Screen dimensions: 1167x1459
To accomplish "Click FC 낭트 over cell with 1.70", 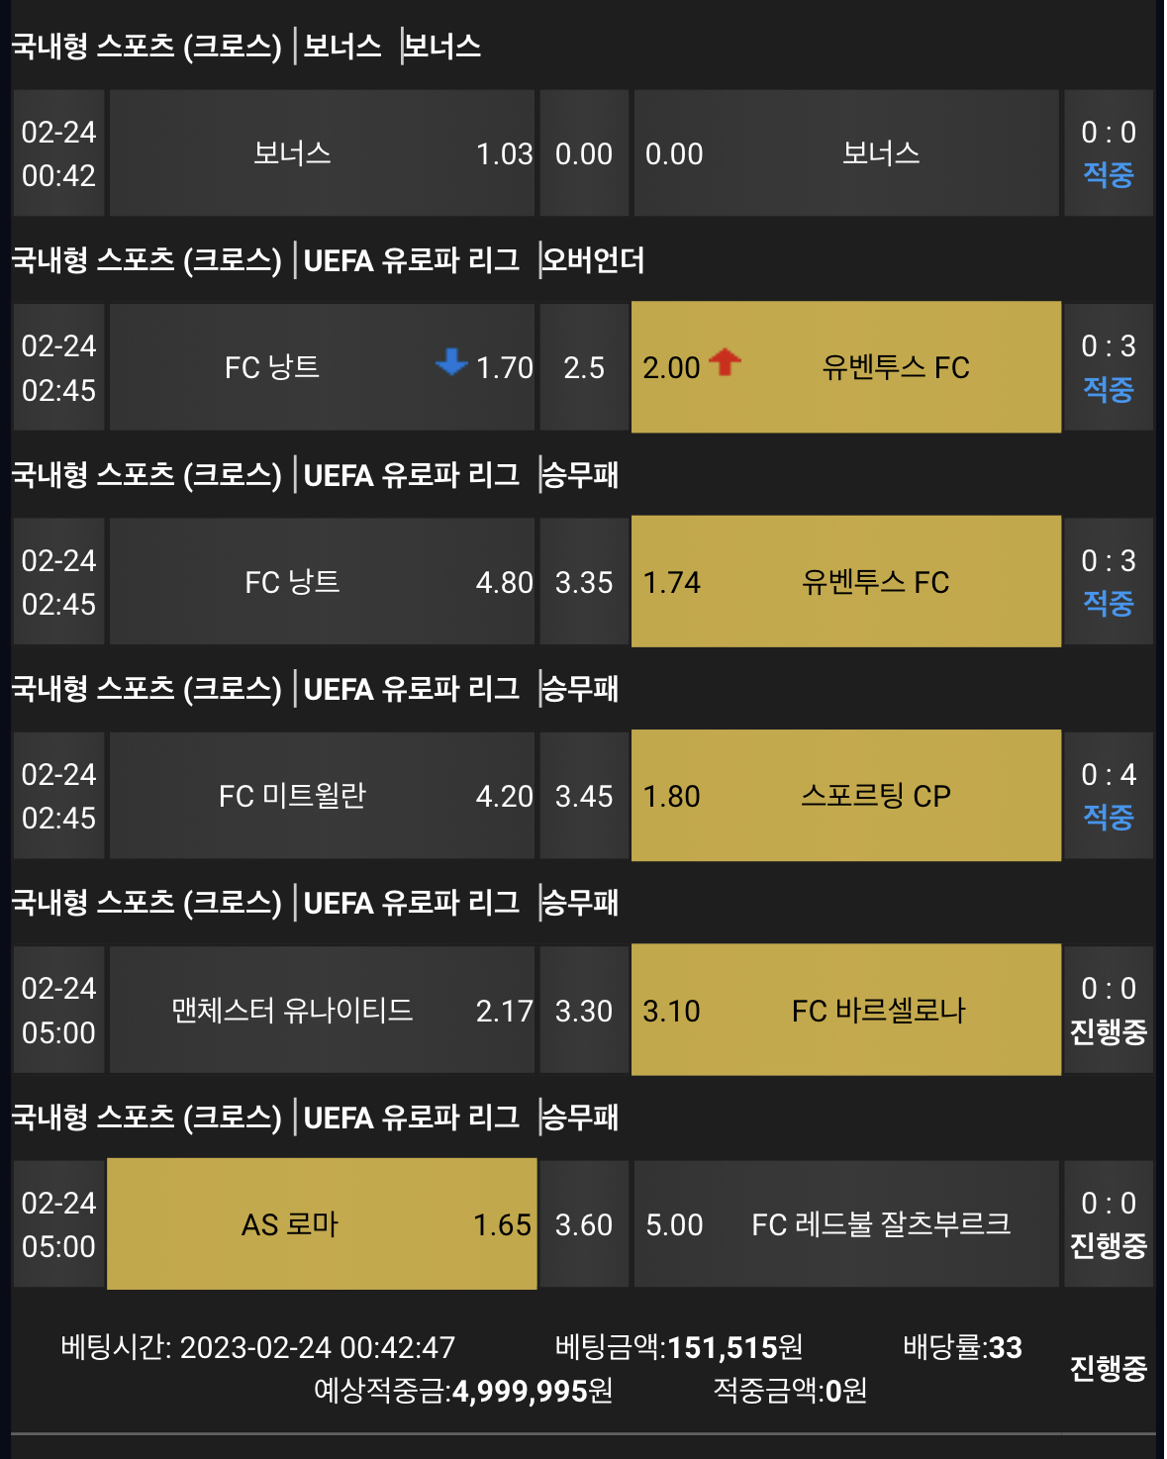I will coord(322,367).
